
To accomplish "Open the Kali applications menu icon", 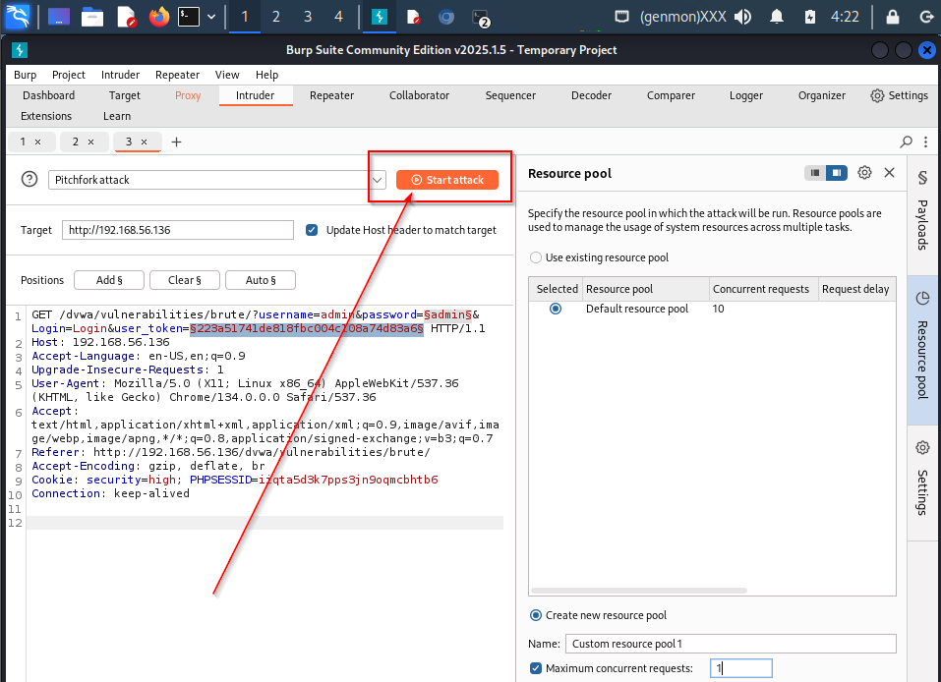I will click(x=16, y=16).
